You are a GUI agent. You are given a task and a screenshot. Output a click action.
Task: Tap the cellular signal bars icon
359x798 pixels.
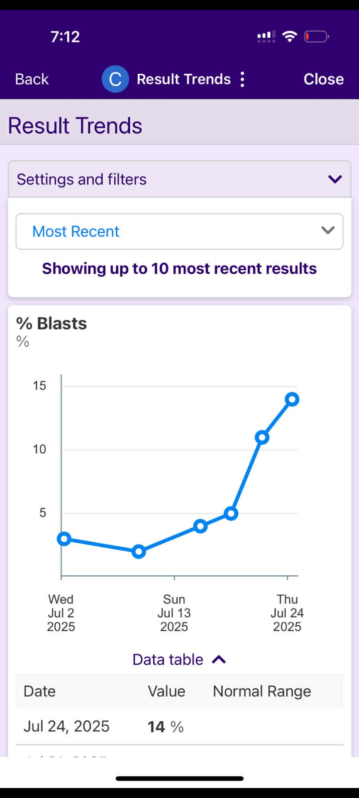(266, 37)
